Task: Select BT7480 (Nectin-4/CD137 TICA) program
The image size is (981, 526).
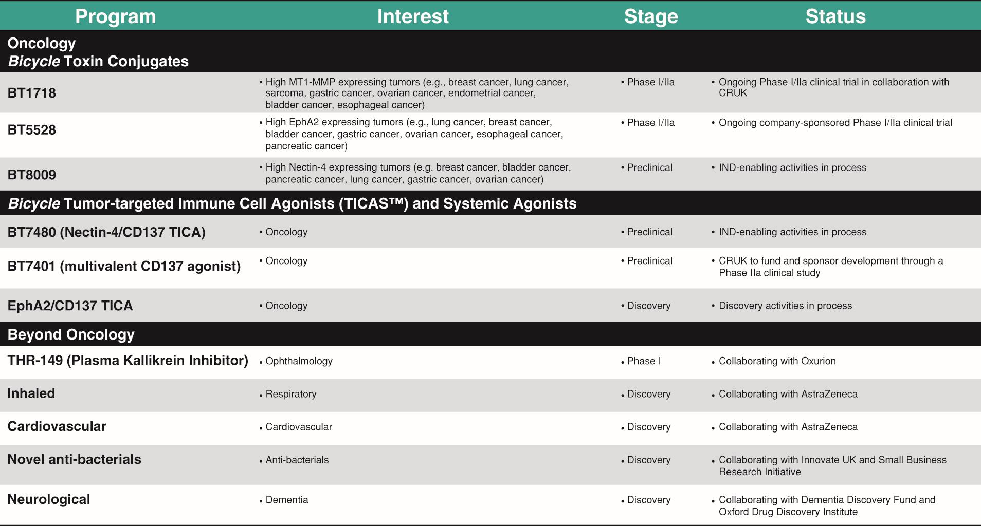Action: coord(106,232)
